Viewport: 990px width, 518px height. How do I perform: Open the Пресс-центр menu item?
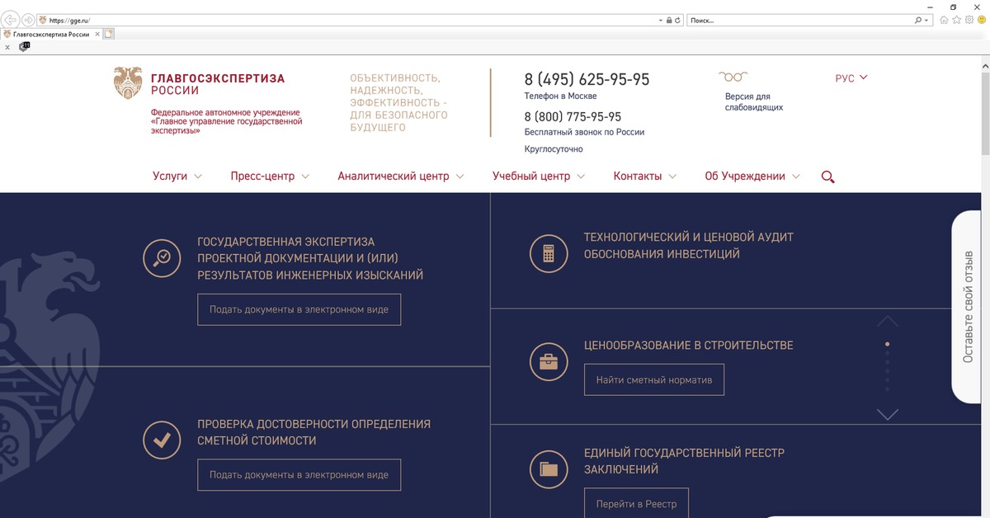tap(269, 177)
